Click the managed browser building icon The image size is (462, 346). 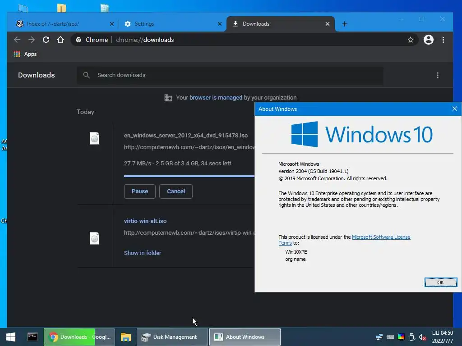168,98
